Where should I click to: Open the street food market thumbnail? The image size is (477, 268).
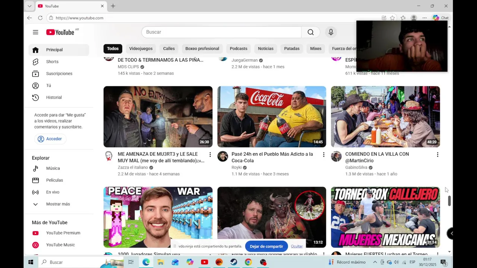click(x=385, y=117)
